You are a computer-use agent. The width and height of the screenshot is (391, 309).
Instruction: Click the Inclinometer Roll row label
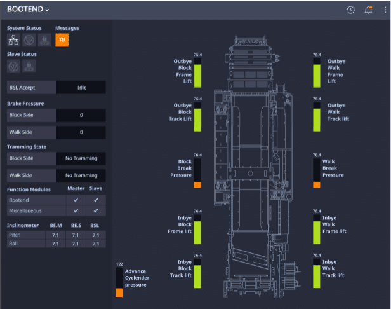coord(13,244)
